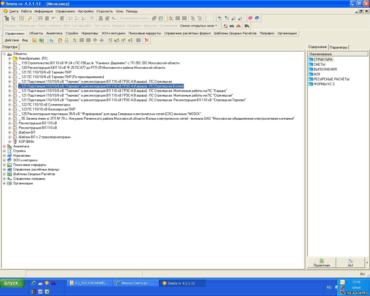Click the arrow right of Акт button
Screen dimensions: 370x296
click(x=367, y=263)
